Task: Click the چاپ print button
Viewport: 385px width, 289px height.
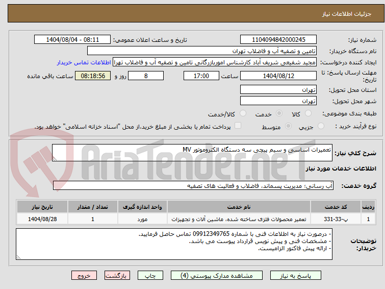Action: click(x=150, y=276)
